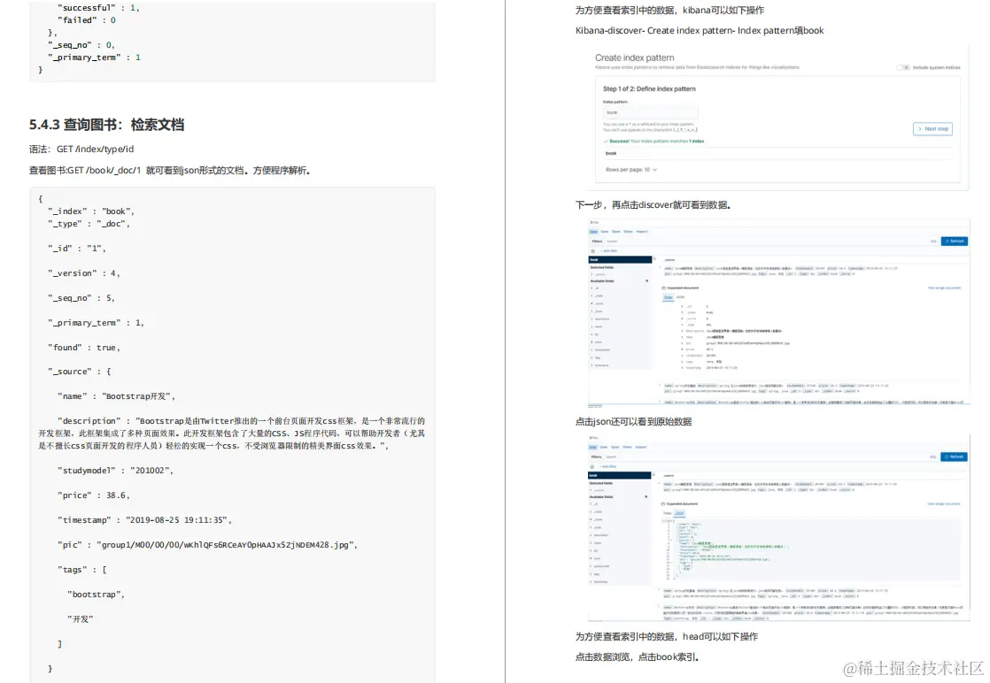
Task: Click the Kibana-discover- Create index pattern instruction line
Action: [700, 30]
